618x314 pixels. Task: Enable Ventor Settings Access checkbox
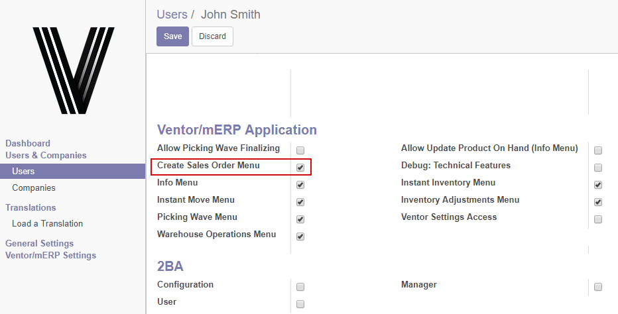[598, 219]
